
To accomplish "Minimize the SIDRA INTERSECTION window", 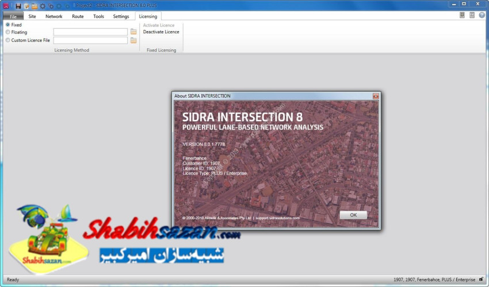I will [454, 4].
